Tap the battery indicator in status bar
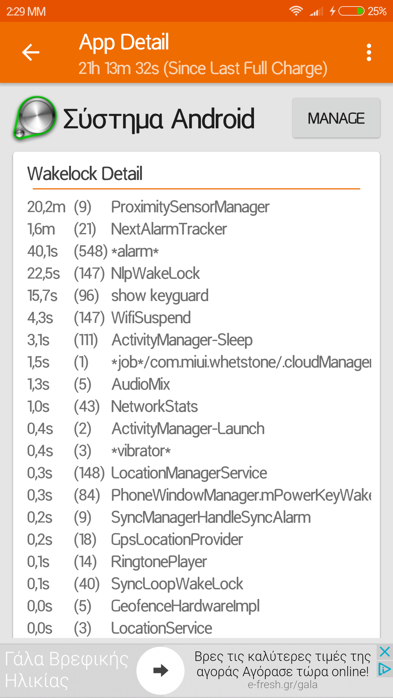This screenshot has height=698, width=393. [x=351, y=11]
